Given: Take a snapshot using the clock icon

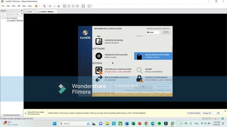Looking at the screenshot, I should pyautogui.click(x=50, y=6).
